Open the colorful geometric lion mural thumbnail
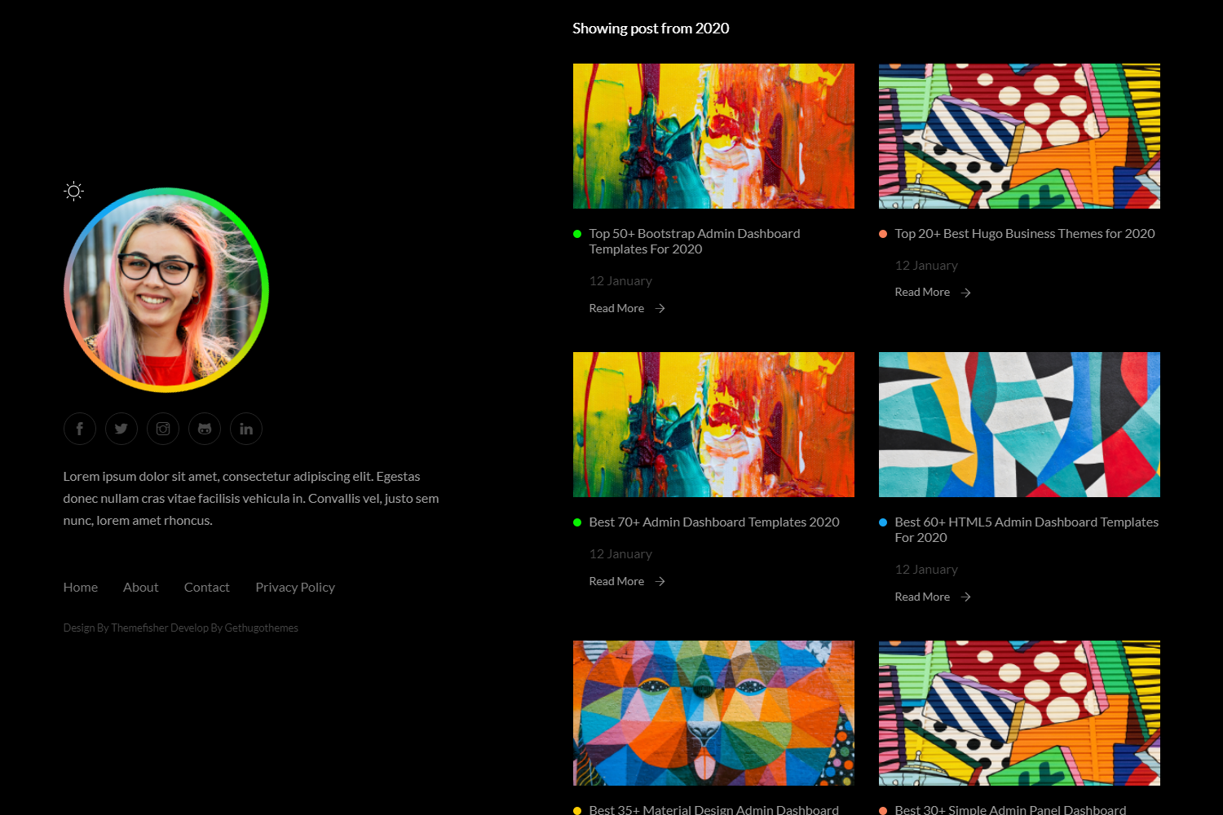The image size is (1223, 815). coord(713,713)
